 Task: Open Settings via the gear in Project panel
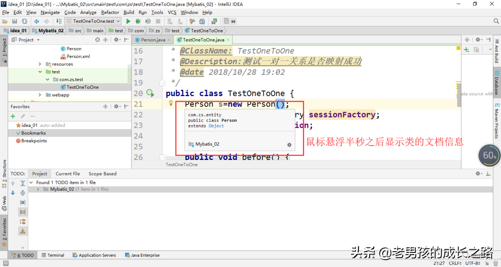click(116, 40)
